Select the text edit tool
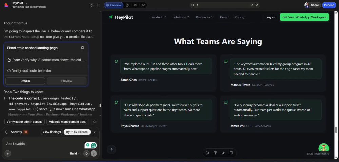This screenshot has height=162, width=339. [215, 153]
